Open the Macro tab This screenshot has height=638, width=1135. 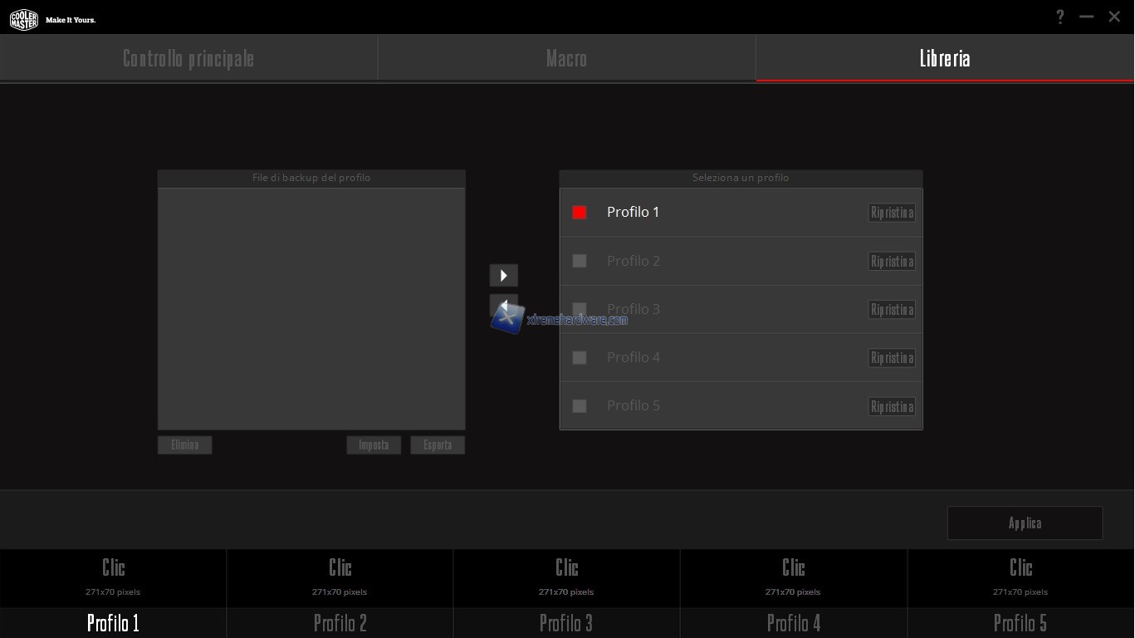[566, 58]
